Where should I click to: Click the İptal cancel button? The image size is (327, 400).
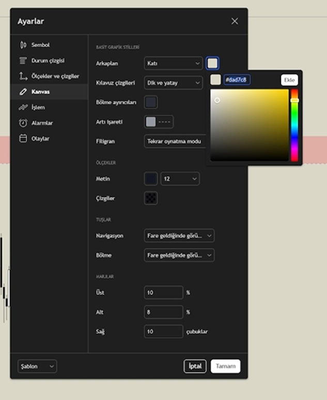click(x=195, y=366)
